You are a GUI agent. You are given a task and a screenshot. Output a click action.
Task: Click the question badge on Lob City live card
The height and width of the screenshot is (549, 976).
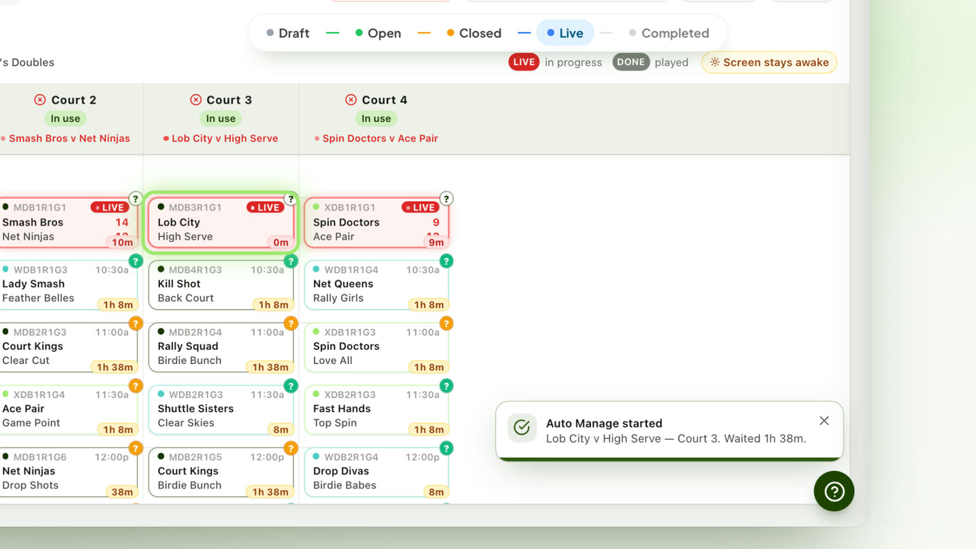click(x=291, y=199)
